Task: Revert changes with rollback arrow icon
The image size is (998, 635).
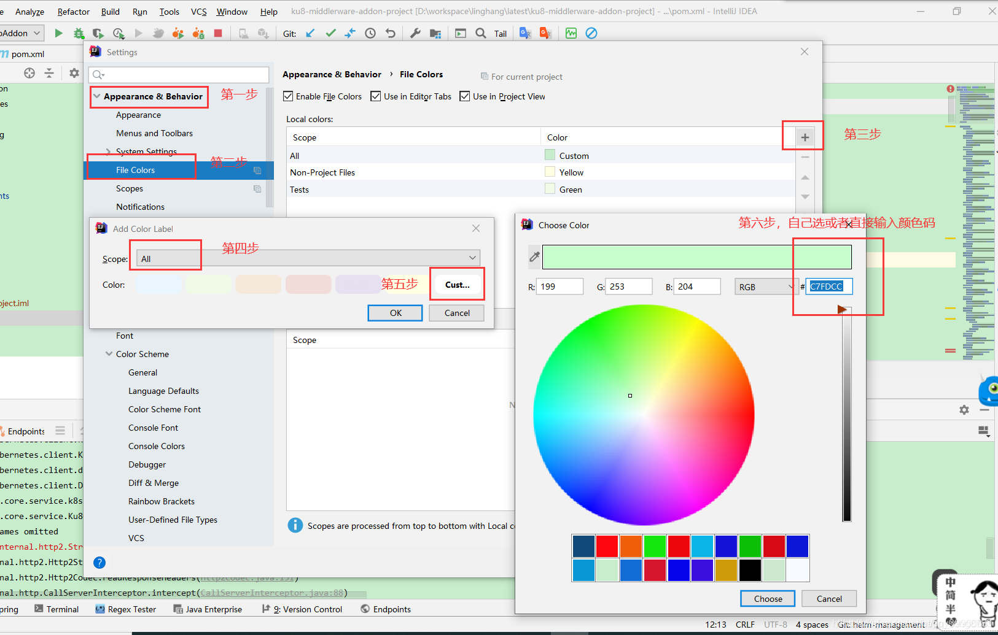Action: click(x=391, y=33)
